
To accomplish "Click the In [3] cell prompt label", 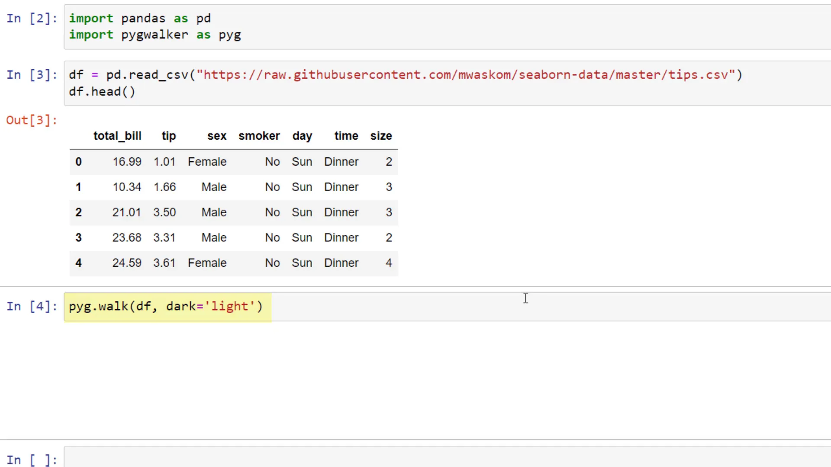I will [32, 74].
